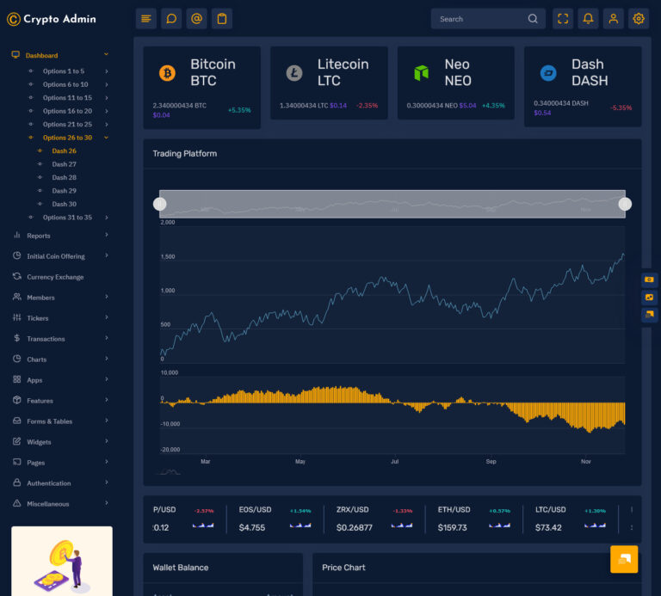661x596 pixels.
Task: Expand the Transactions sidebar menu
Action: [x=60, y=339]
